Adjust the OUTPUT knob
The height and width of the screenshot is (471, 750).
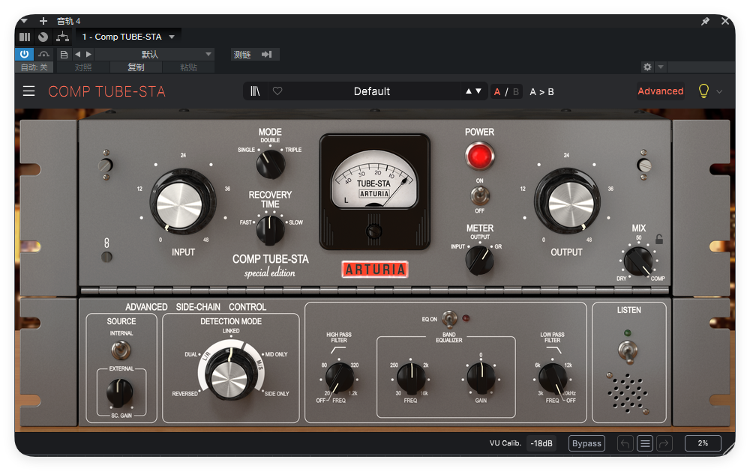click(568, 201)
